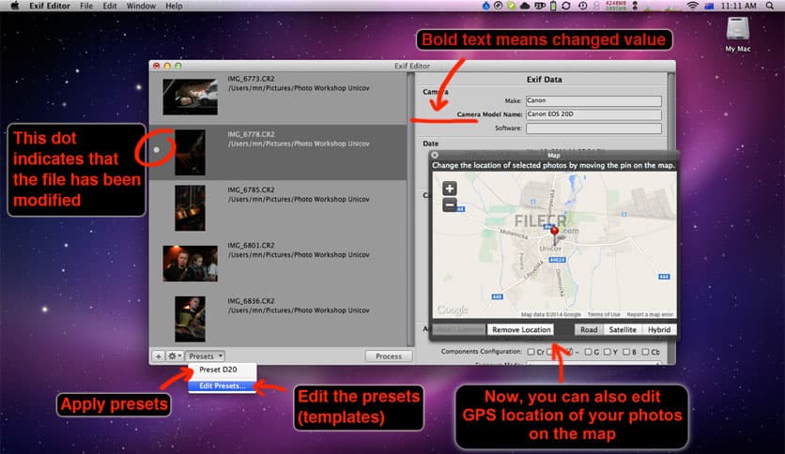Viewport: 785px width, 454px height.
Task: Select the IMG_6785.CR2 thumbnail
Action: (x=191, y=208)
